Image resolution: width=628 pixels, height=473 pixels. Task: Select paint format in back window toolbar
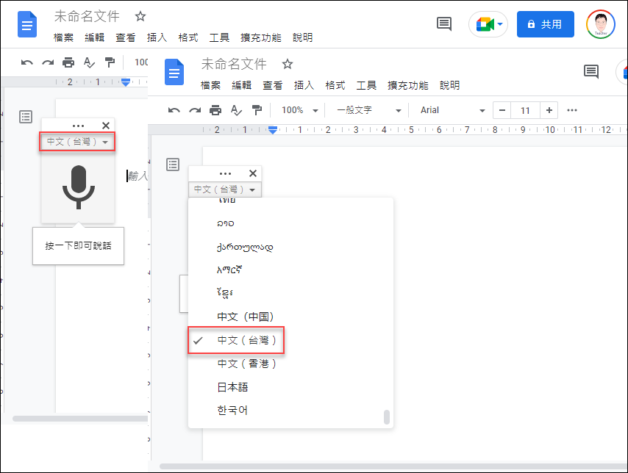[x=110, y=62]
